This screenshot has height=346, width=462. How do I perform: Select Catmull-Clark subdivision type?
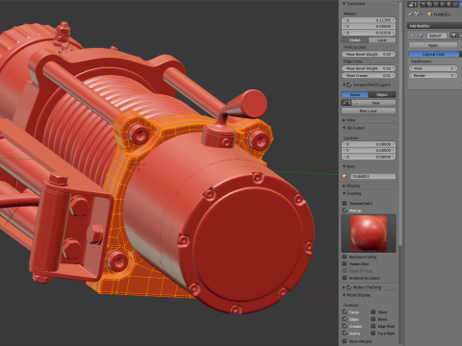point(434,54)
